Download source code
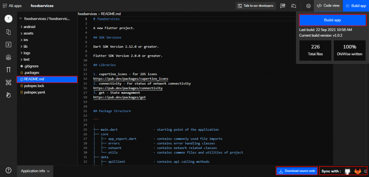 [x=297, y=171]
